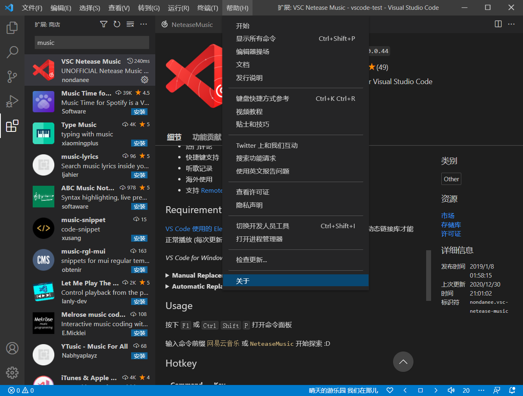Select the music-rgl-mui extension row
The image size is (523, 396).
click(90, 260)
